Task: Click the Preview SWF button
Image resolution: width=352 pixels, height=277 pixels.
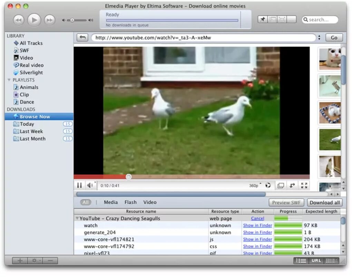Action: (286, 203)
